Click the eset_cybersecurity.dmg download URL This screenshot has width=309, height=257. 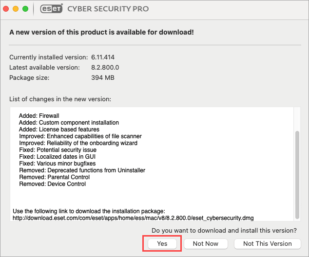[x=133, y=218]
